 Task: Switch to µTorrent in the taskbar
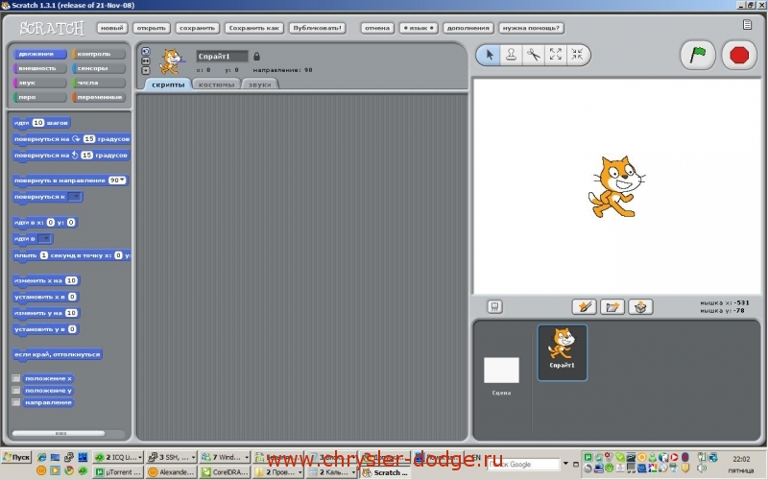point(118,472)
